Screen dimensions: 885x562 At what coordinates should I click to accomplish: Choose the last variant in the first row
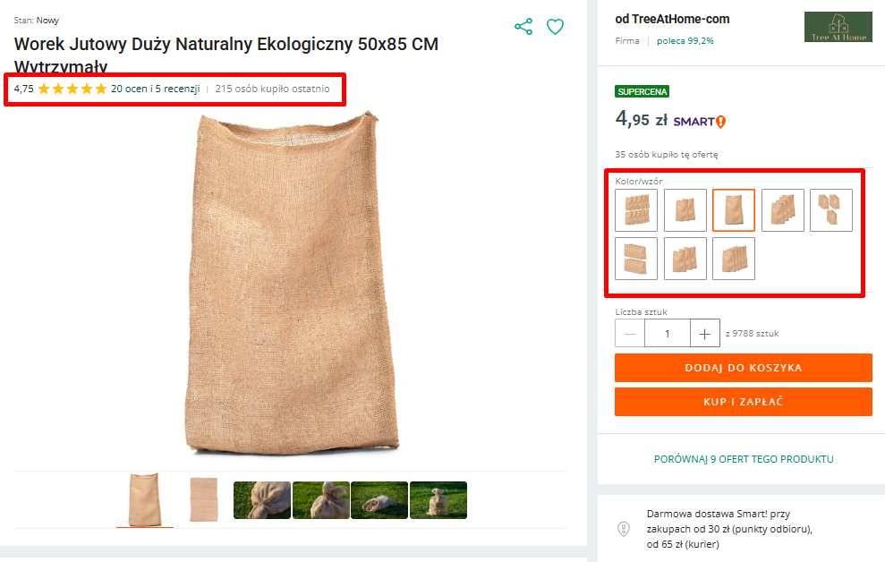tap(831, 210)
